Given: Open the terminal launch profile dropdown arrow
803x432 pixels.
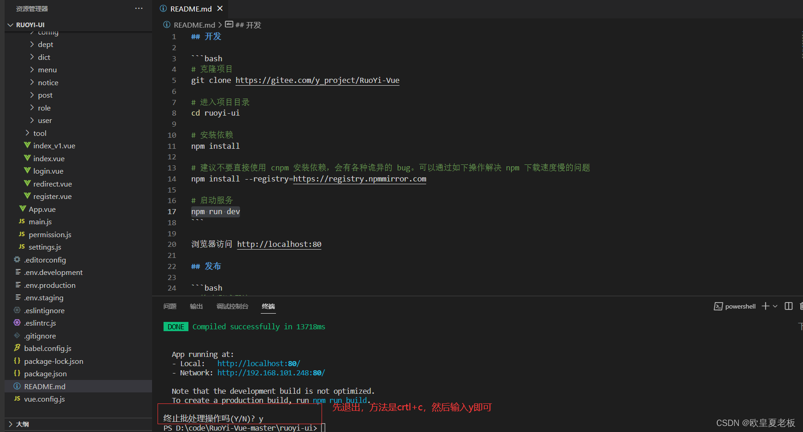Looking at the screenshot, I should coord(775,306).
